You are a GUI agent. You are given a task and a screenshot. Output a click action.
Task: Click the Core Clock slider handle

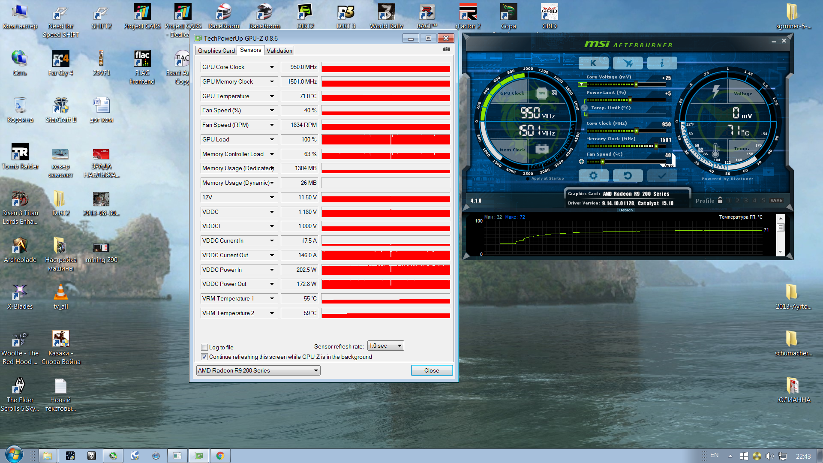tap(636, 131)
